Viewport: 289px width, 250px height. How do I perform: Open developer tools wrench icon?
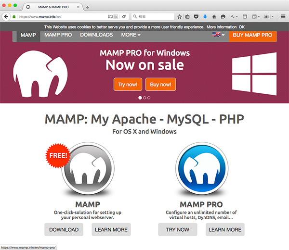pos(232,17)
